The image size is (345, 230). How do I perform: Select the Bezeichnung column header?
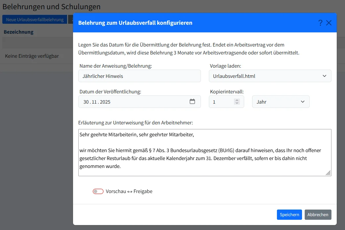click(18, 32)
